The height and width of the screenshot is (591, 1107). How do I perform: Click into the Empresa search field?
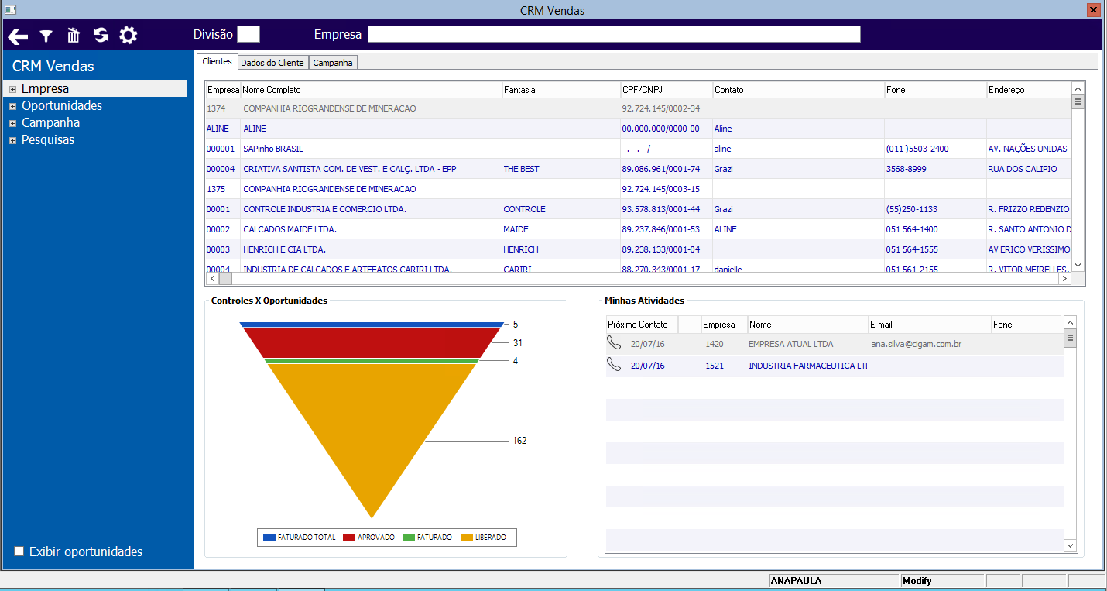click(x=614, y=34)
